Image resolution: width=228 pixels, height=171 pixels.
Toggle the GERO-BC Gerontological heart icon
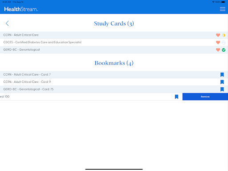pyautogui.click(x=218, y=50)
